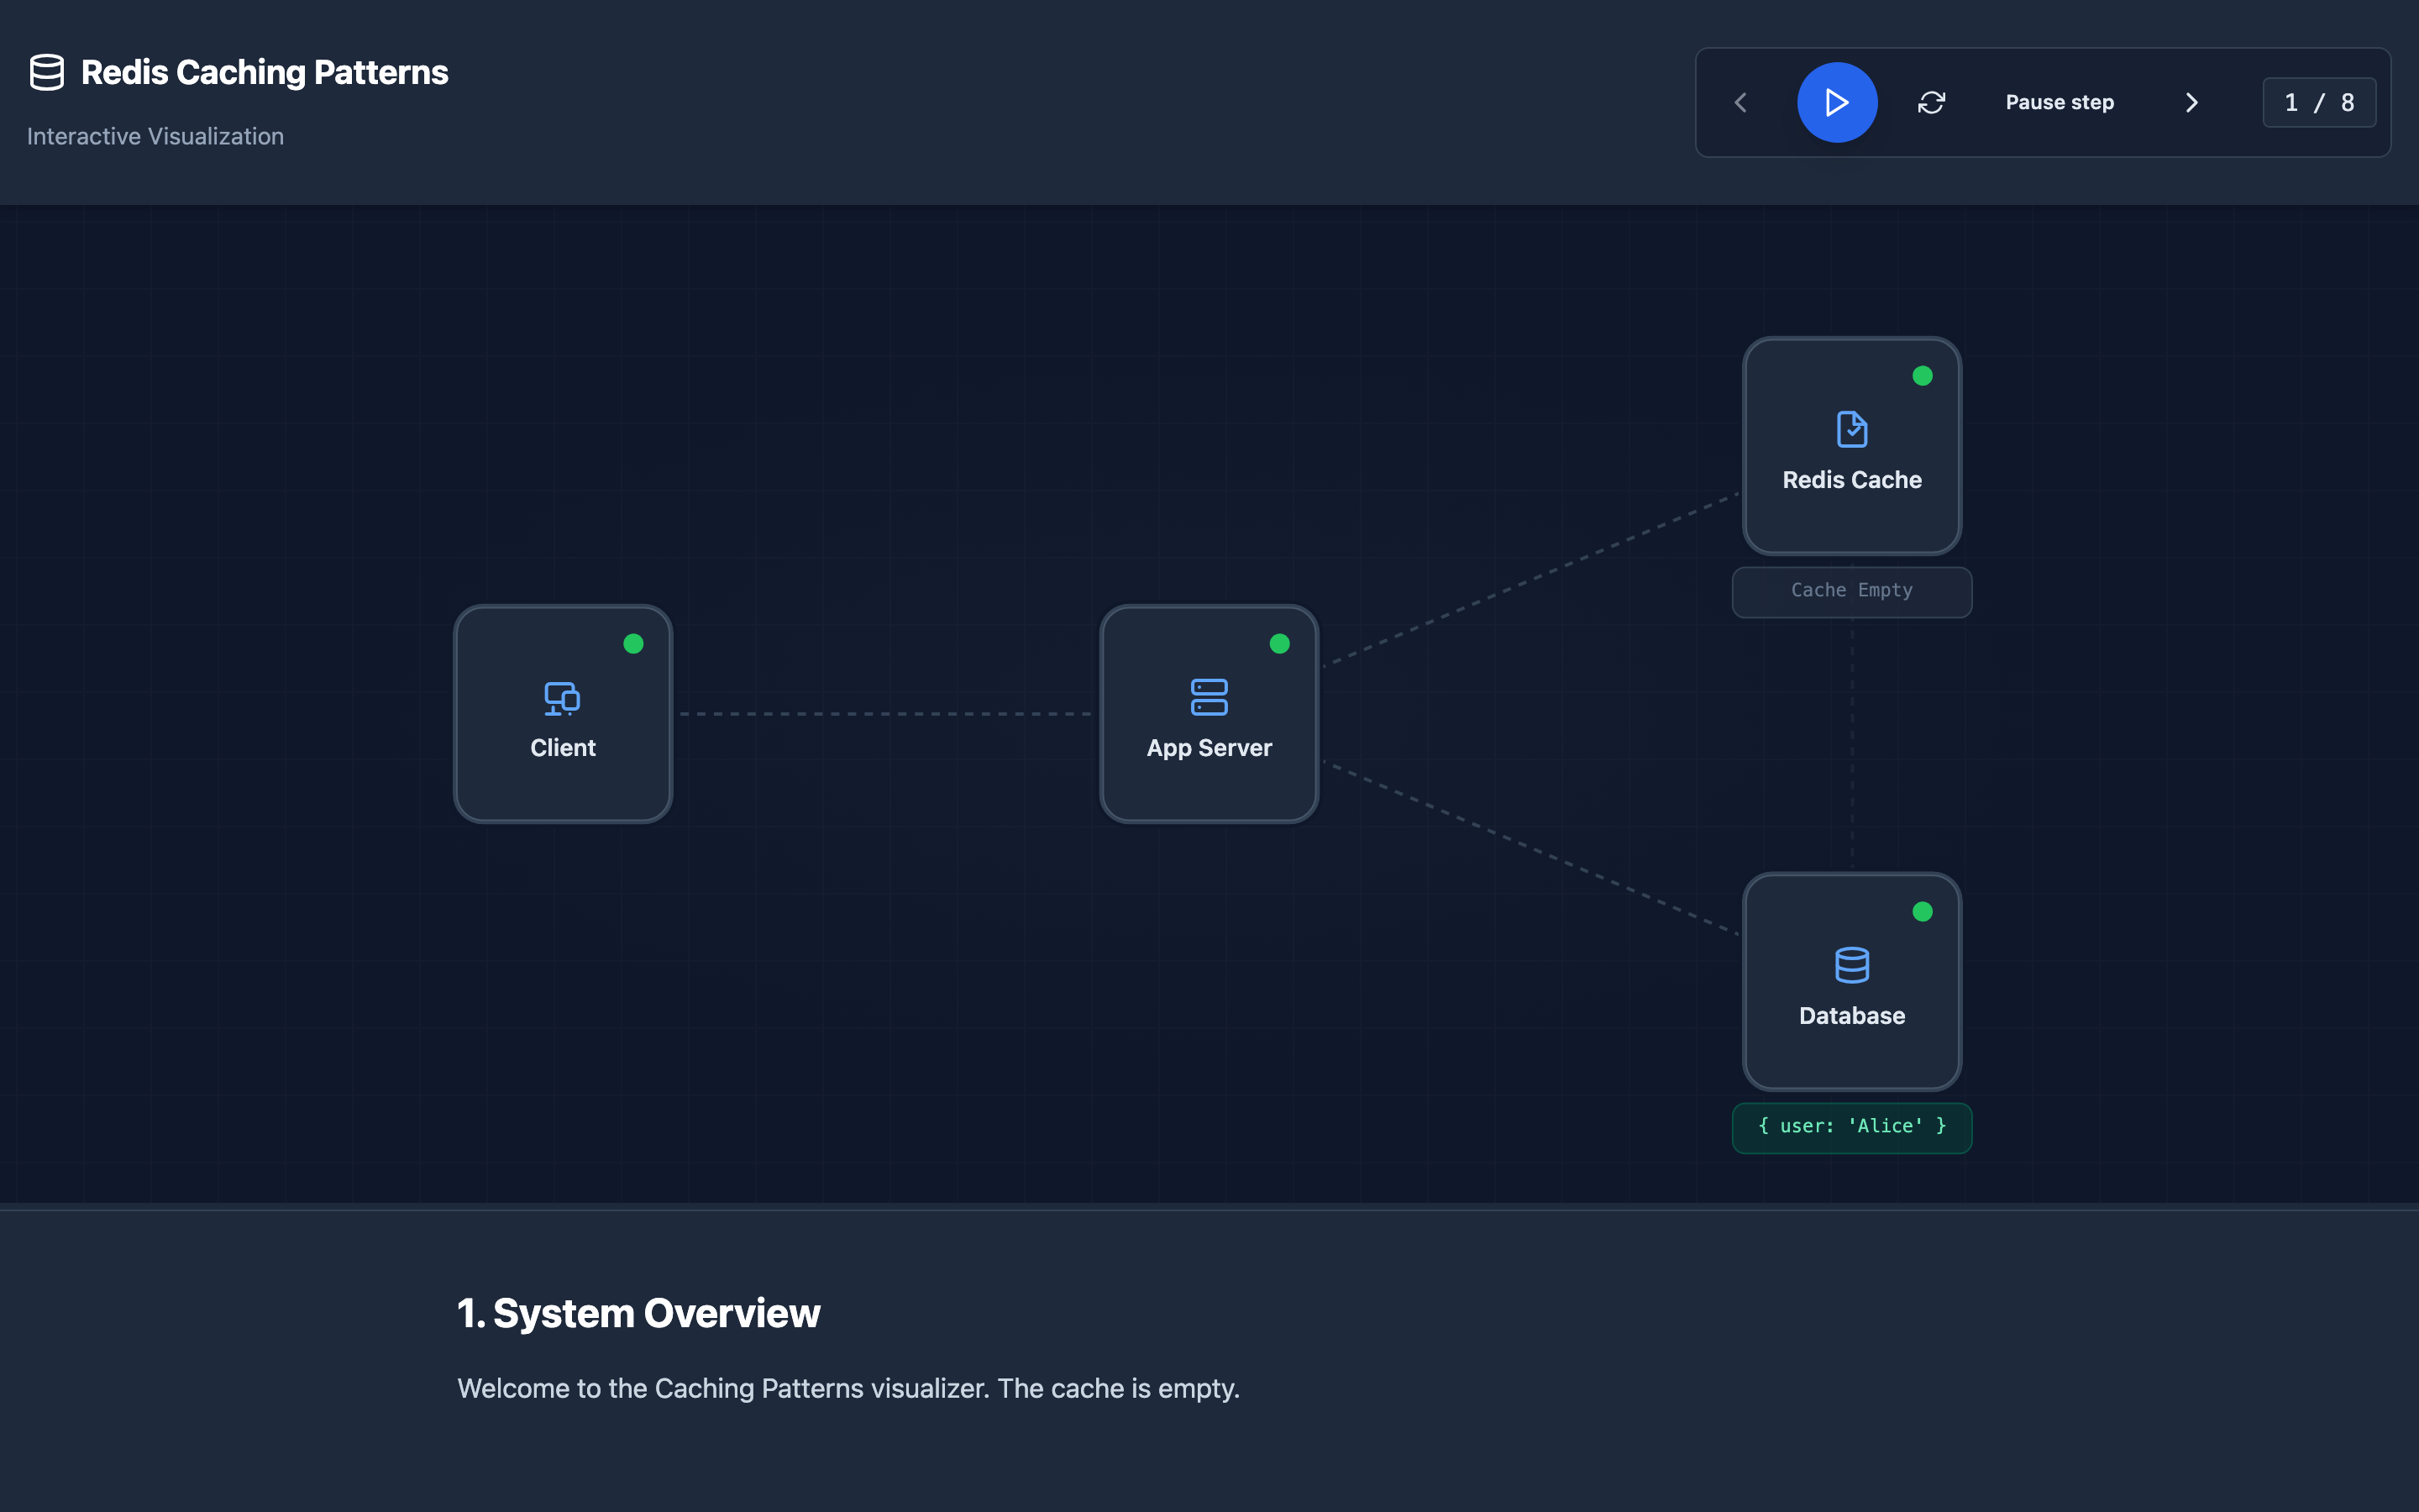The height and width of the screenshot is (1512, 2419).
Task: Go to the previous step with left chevron
Action: tap(1740, 102)
